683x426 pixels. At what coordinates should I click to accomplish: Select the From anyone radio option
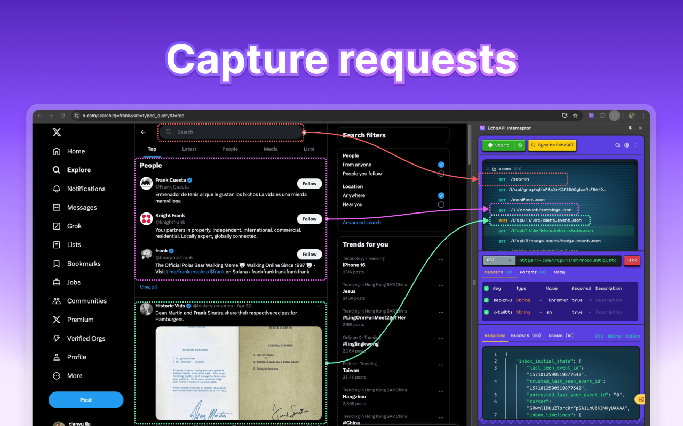pyautogui.click(x=441, y=165)
